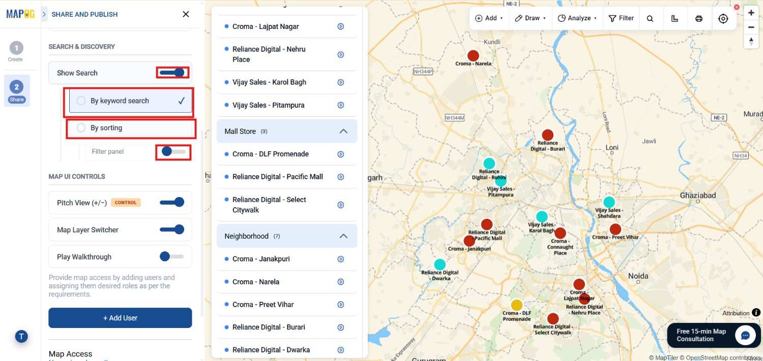Select Croma - Lajpat Nagar list entry text
Viewport: 763px width, 361px height.
266,26
